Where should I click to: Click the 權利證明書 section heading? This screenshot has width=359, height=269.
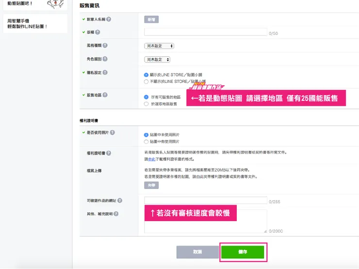point(89,121)
